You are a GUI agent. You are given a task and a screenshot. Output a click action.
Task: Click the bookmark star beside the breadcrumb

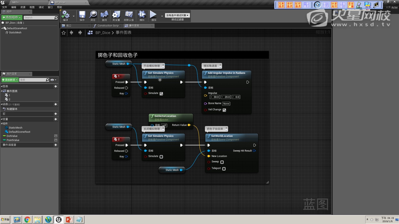click(x=64, y=32)
